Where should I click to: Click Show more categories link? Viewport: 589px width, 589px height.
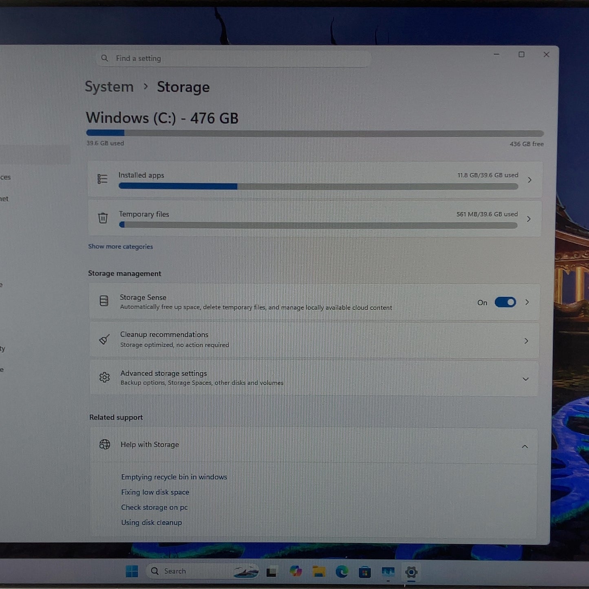coord(121,246)
